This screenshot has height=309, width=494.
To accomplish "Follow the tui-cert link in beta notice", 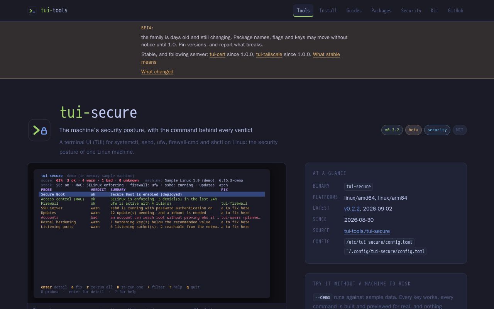I will tap(217, 54).
